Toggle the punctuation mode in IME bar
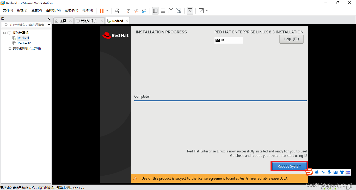Image resolution: width=356 pixels, height=190 pixels. [x=323, y=172]
